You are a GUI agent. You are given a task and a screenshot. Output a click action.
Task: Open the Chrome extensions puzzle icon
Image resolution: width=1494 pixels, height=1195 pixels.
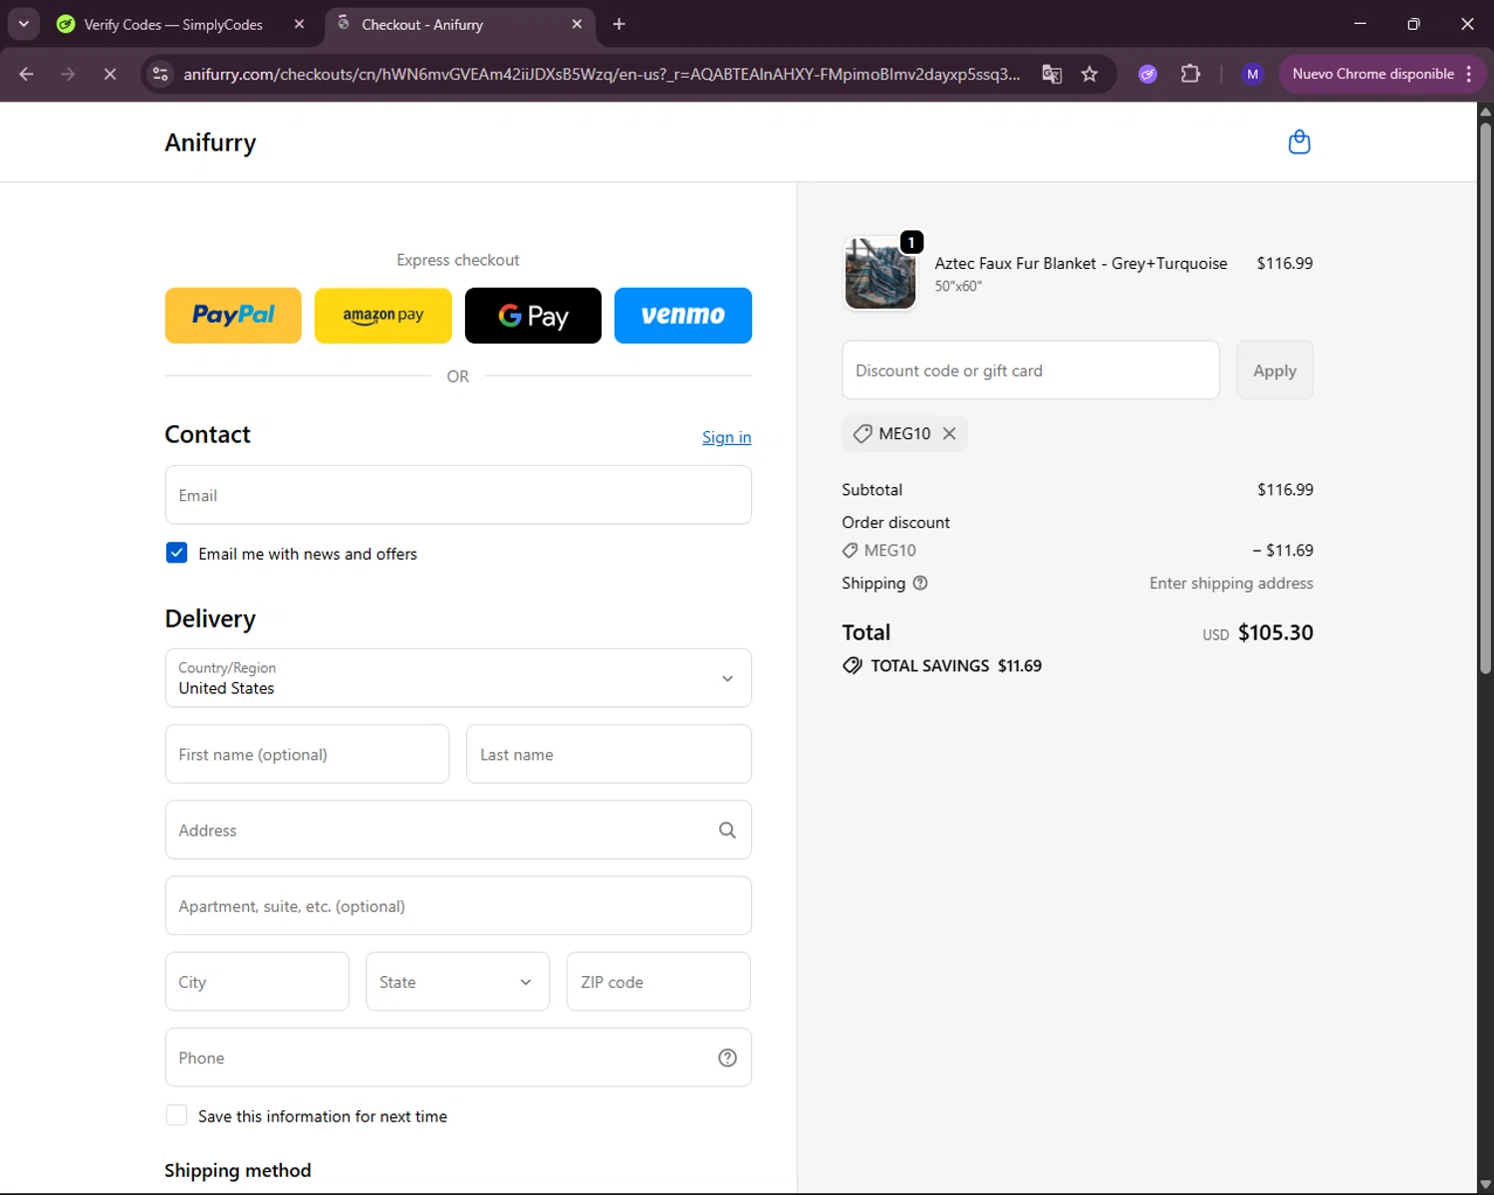(x=1190, y=74)
